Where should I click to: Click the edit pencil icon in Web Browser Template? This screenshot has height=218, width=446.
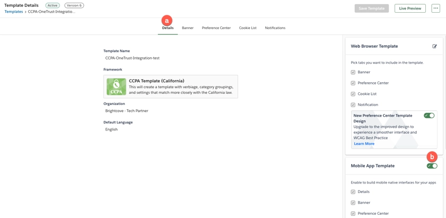434,47
